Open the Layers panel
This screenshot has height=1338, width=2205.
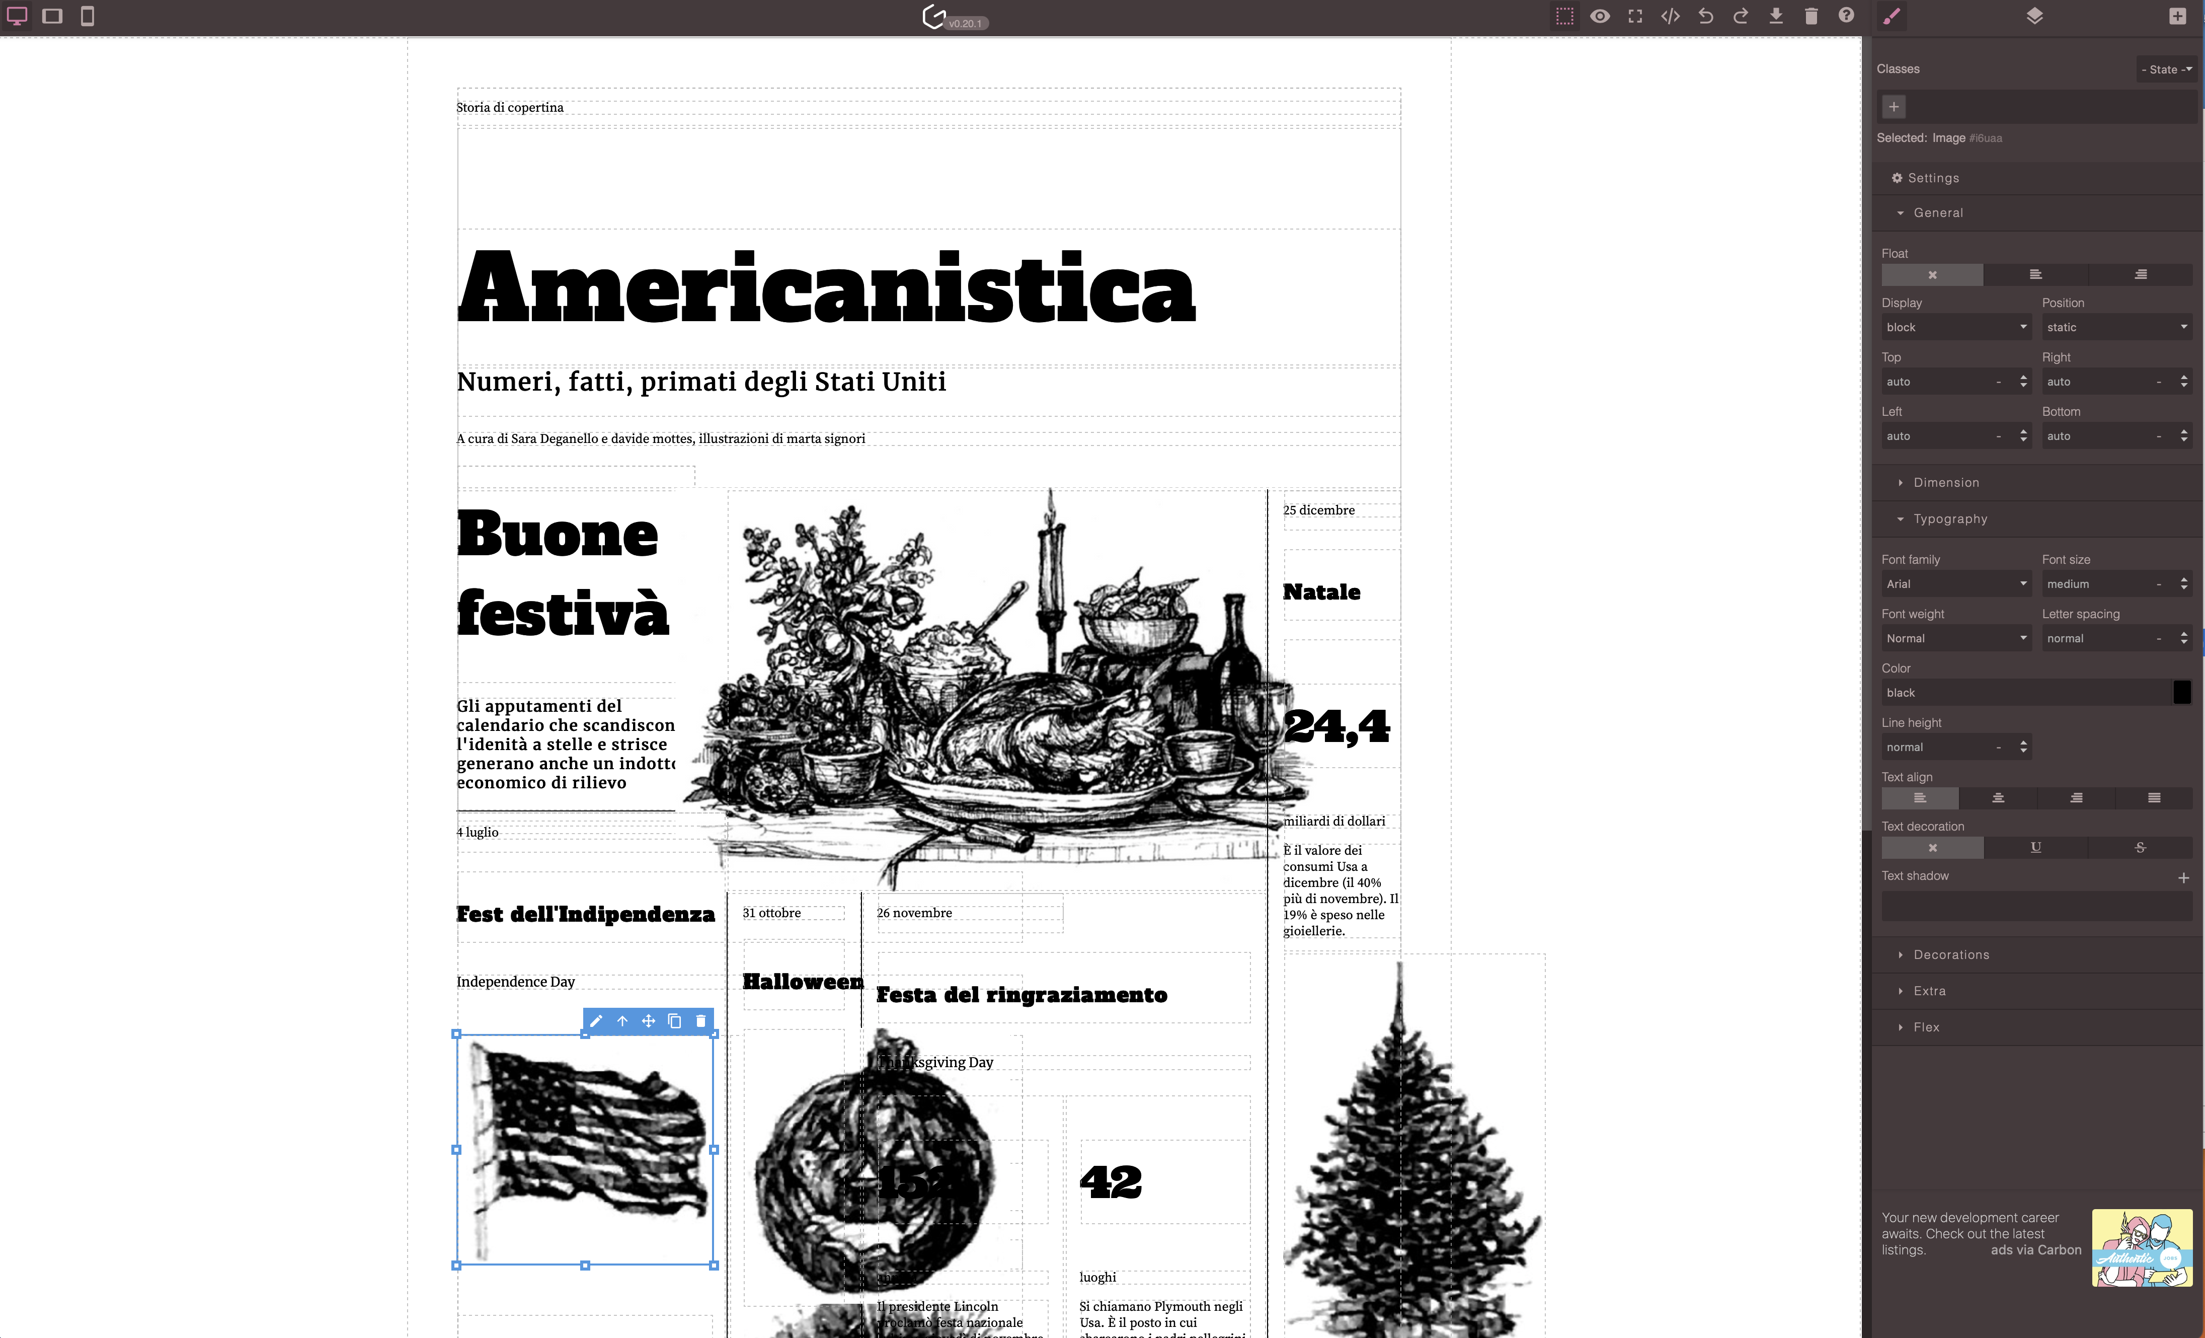2034,16
